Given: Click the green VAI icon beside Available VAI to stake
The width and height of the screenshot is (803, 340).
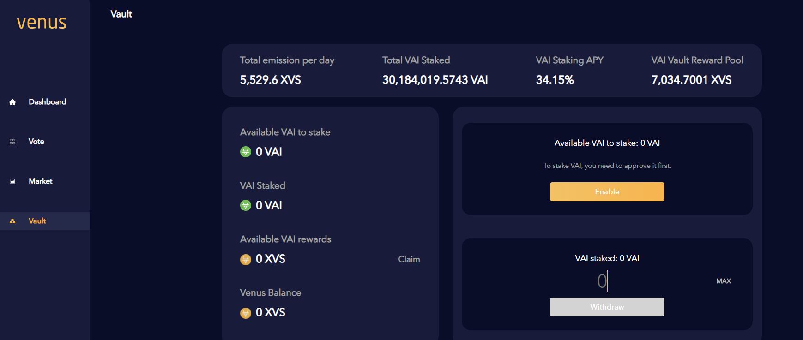Looking at the screenshot, I should click(x=246, y=152).
